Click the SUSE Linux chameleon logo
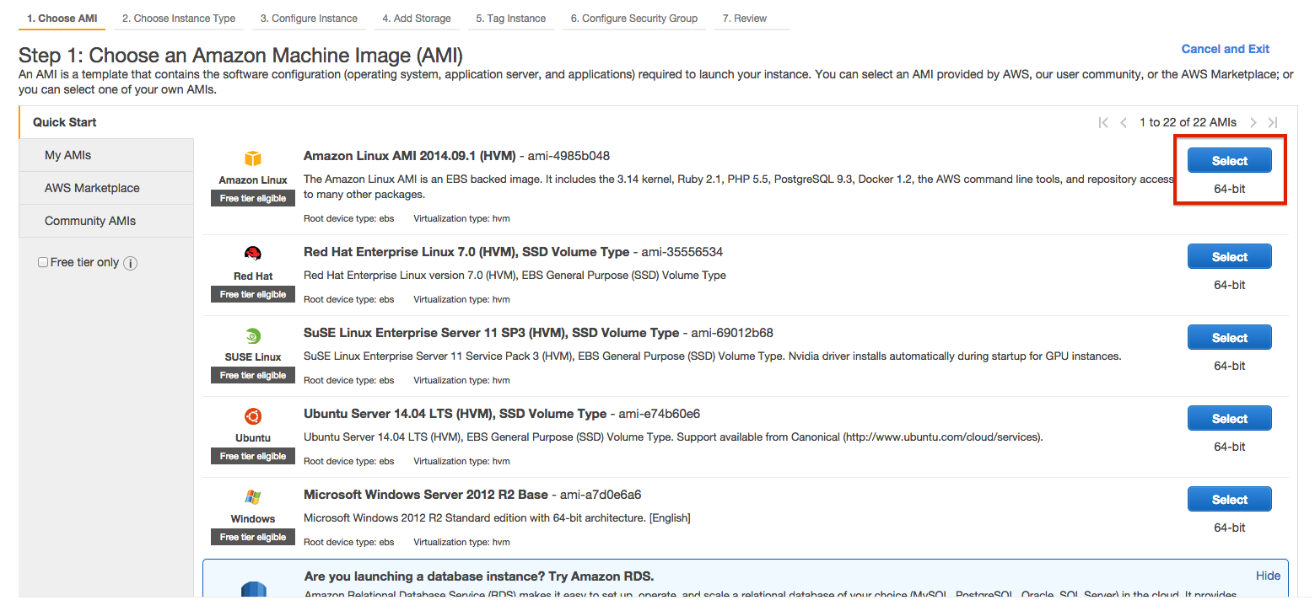The height and width of the screenshot is (611, 1315). (253, 335)
